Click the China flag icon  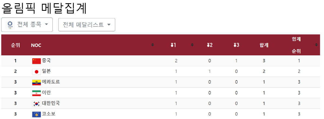coord(36,61)
